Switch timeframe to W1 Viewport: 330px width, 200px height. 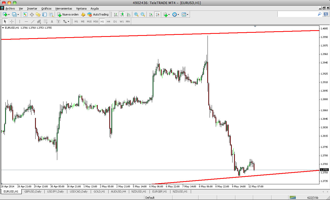coord(121,21)
